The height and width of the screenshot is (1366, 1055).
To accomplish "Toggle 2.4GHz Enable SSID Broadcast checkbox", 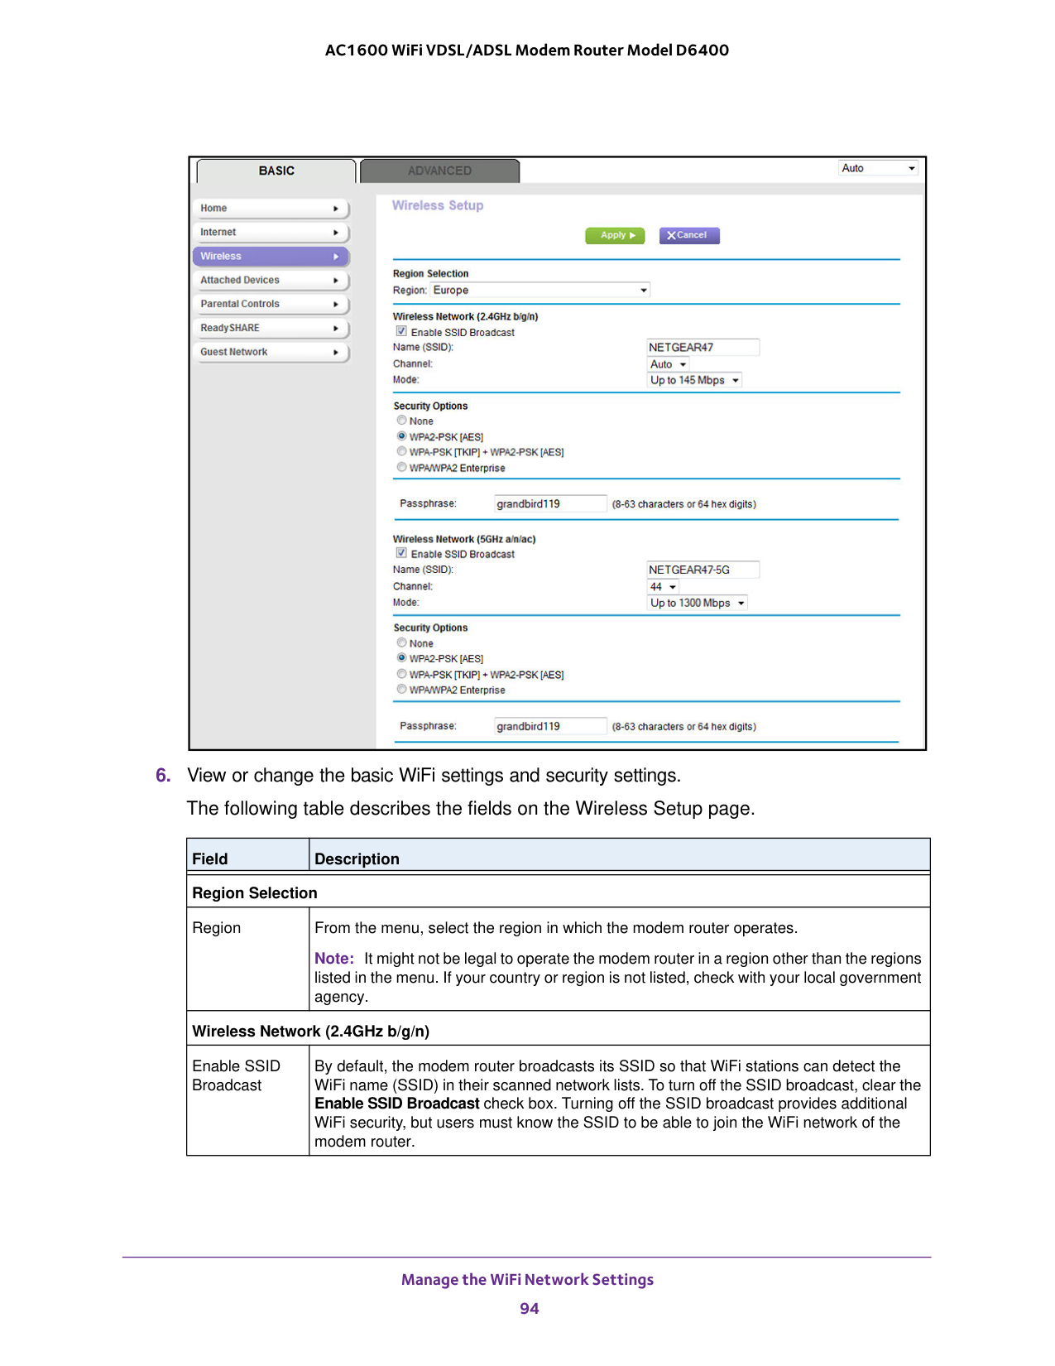I will click(401, 332).
